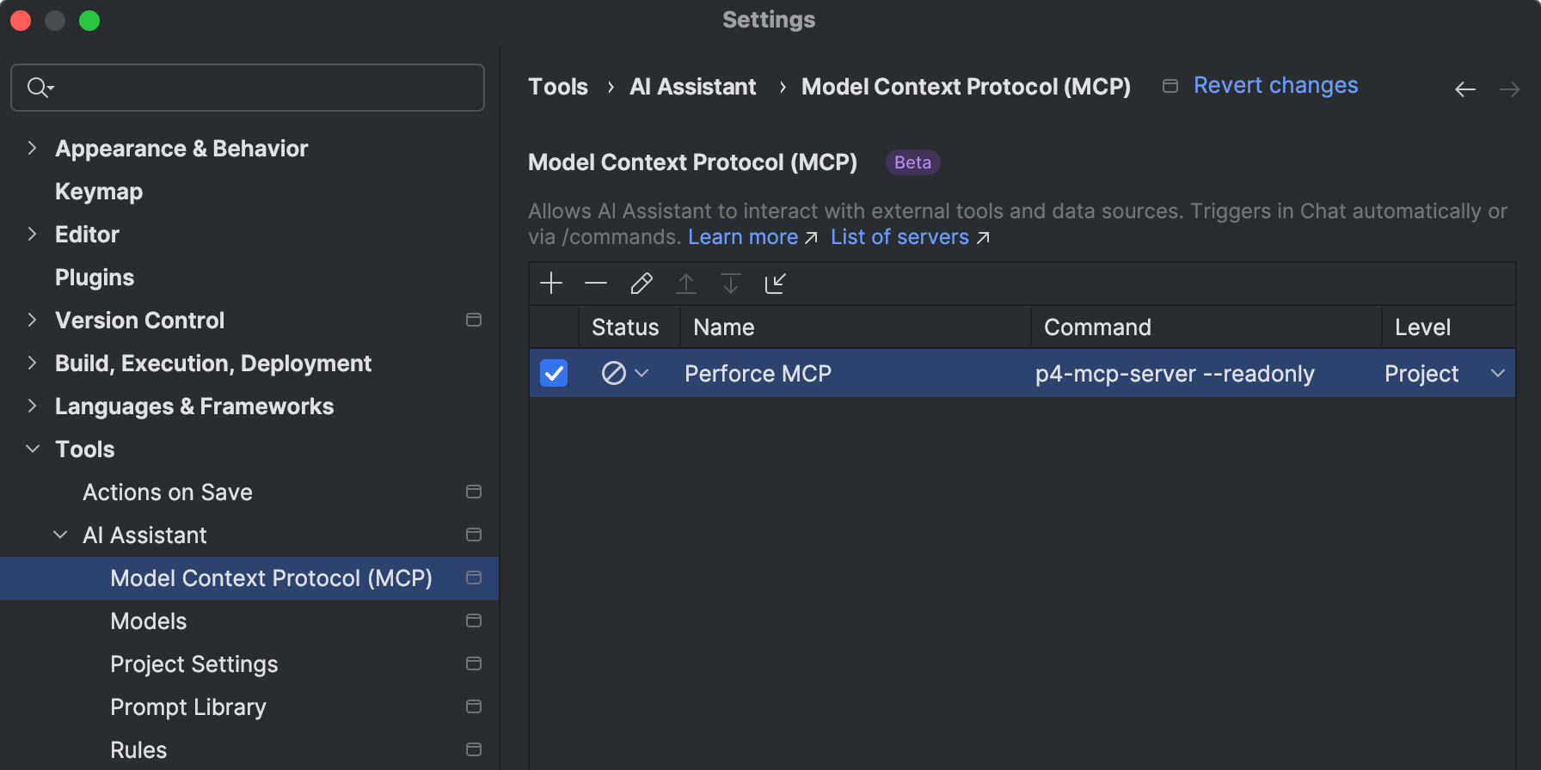Screen dimensions: 1541x770
Task: Click the import configuration arrow icon
Action: pos(776,283)
